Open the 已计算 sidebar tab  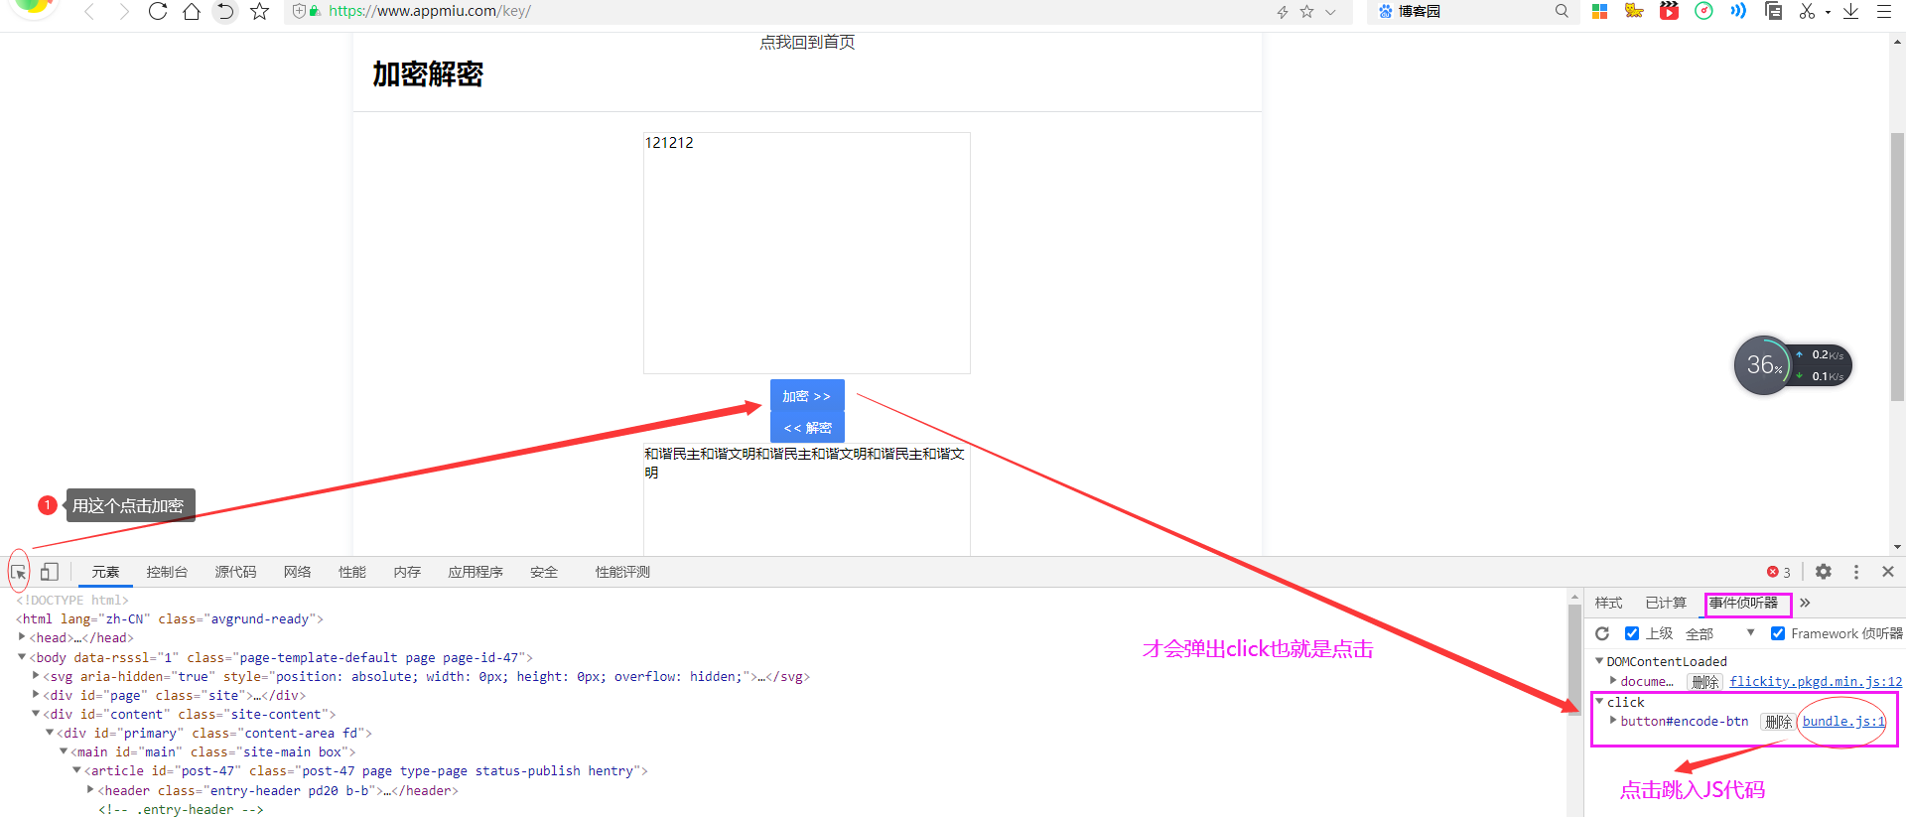point(1666,603)
